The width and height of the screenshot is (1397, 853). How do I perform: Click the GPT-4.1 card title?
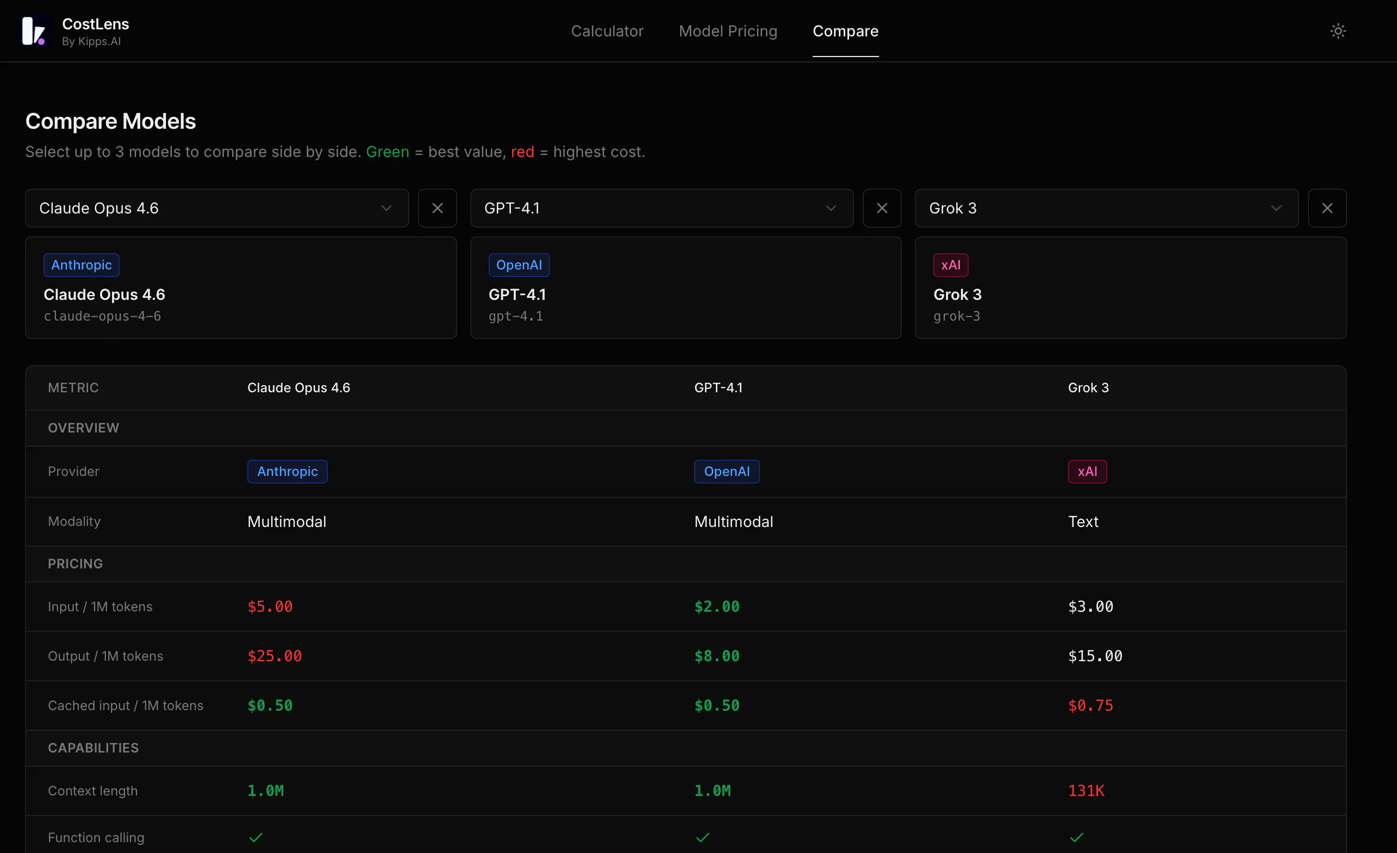517,294
